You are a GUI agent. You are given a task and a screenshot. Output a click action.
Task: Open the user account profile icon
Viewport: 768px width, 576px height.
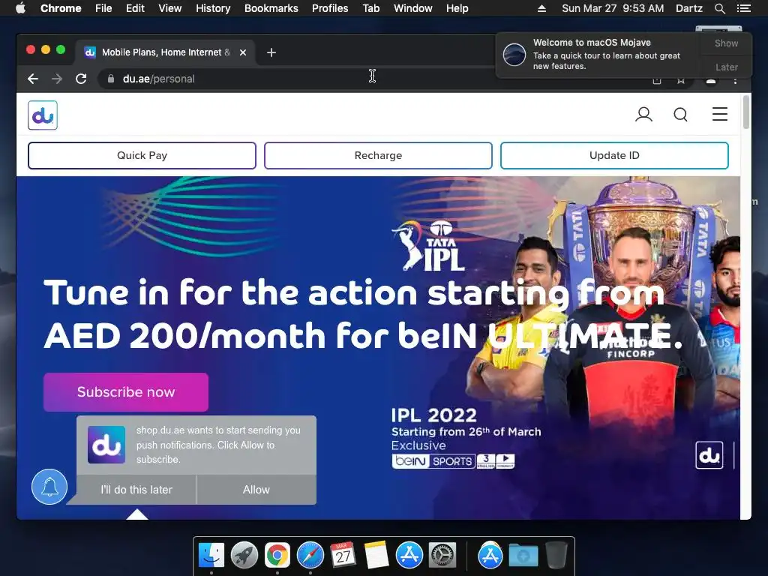pyautogui.click(x=643, y=115)
